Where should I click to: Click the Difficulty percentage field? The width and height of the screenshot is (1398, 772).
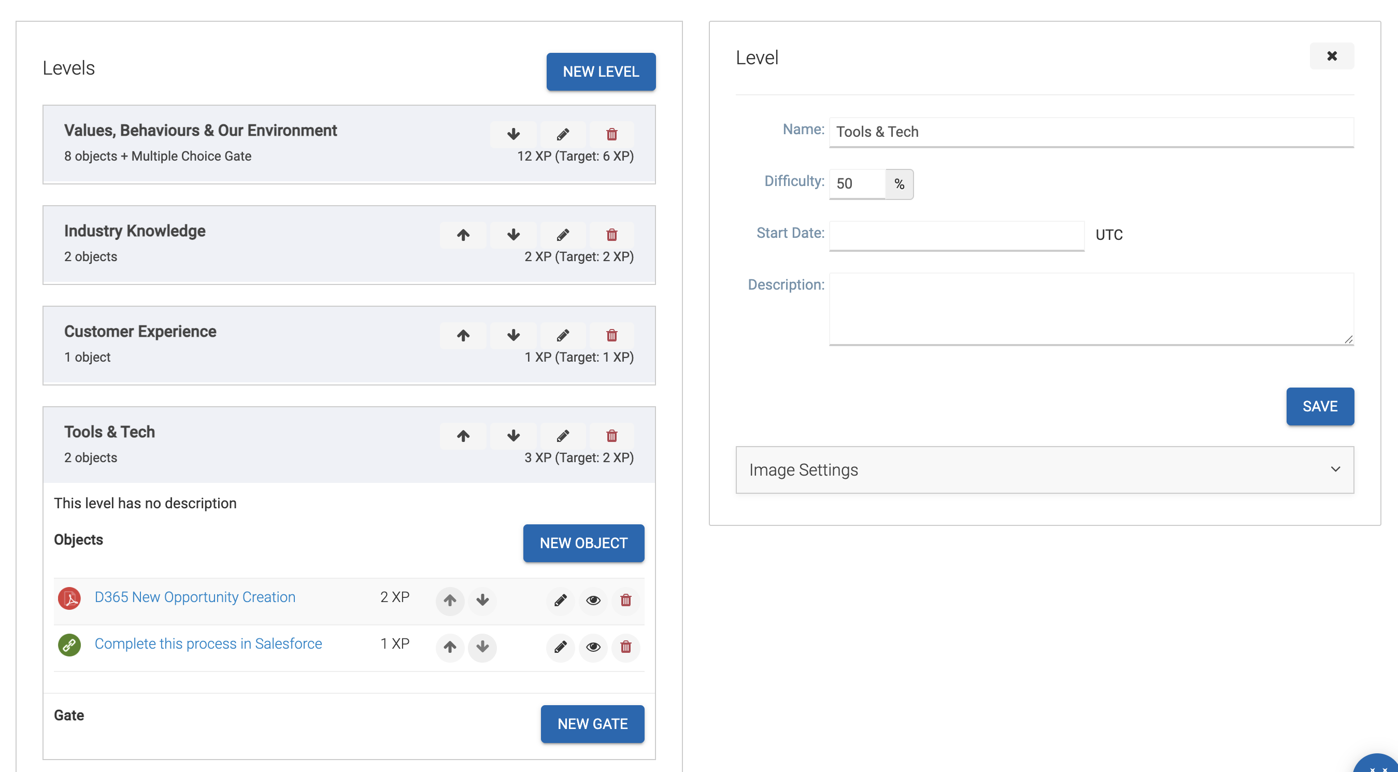(857, 184)
